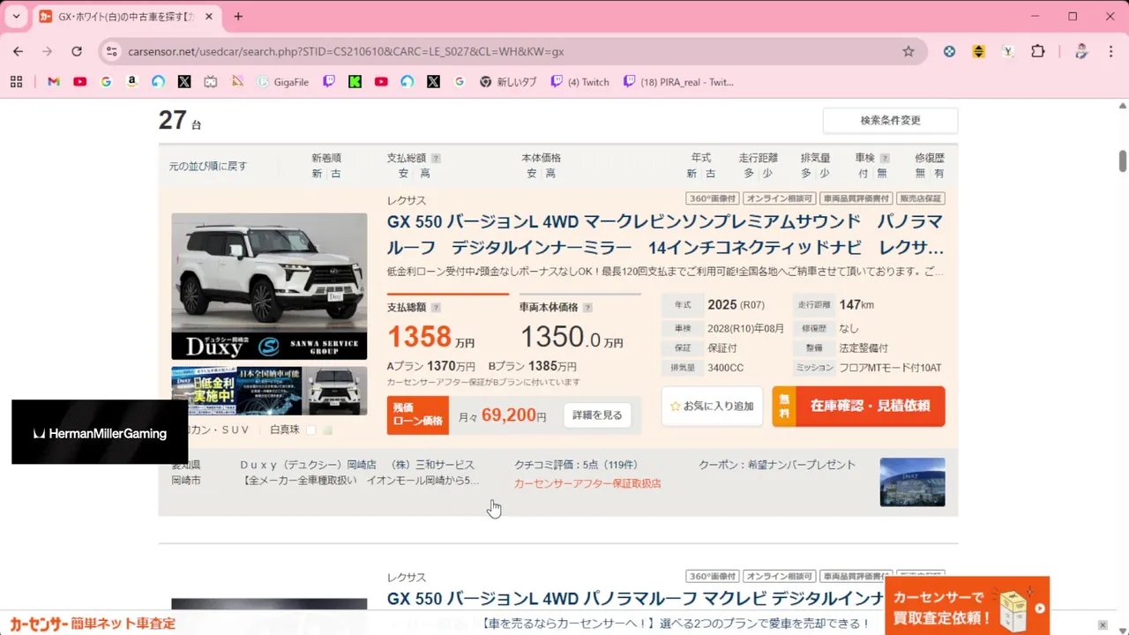Click the 360°画像付 tag on first listing

(712, 198)
